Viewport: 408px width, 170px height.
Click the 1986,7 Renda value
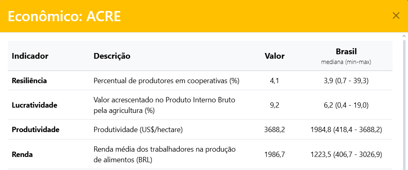275,155
